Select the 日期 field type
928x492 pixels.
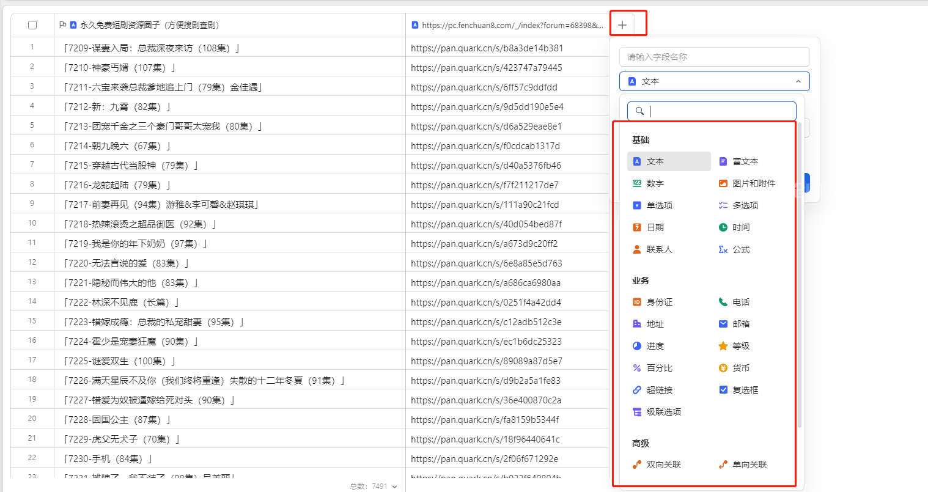(x=648, y=227)
